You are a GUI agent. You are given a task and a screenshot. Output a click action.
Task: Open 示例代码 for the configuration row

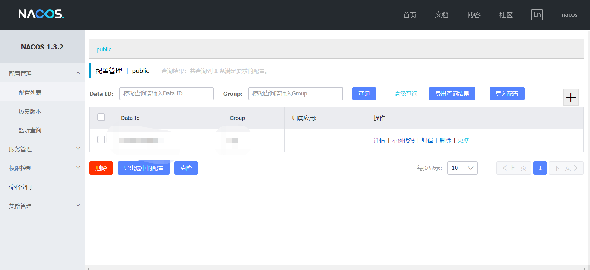[x=403, y=141]
